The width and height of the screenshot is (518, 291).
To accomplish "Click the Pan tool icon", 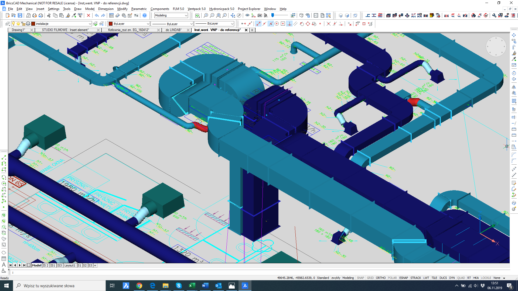I will pos(233,15).
